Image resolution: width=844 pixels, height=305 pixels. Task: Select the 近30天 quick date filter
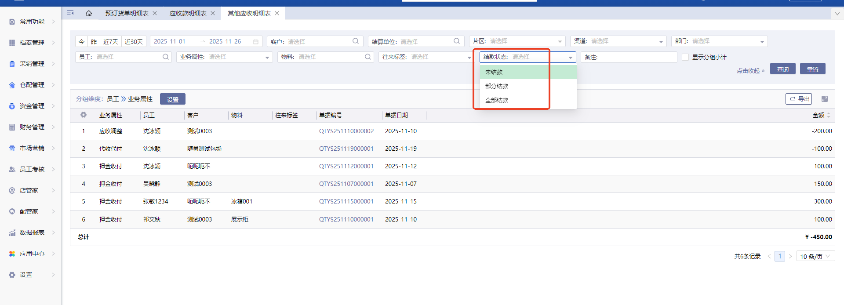point(134,42)
